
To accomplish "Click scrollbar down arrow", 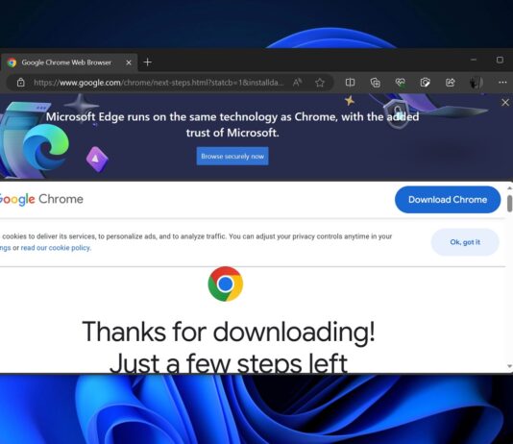I will click(509, 366).
